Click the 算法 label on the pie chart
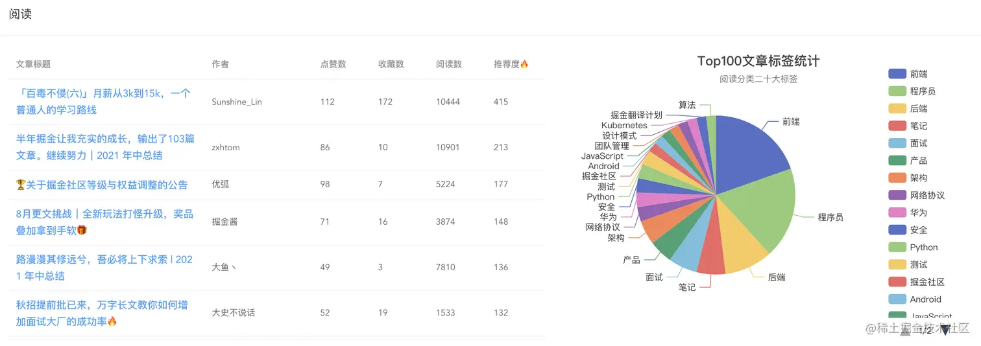981x346 pixels. (x=687, y=104)
